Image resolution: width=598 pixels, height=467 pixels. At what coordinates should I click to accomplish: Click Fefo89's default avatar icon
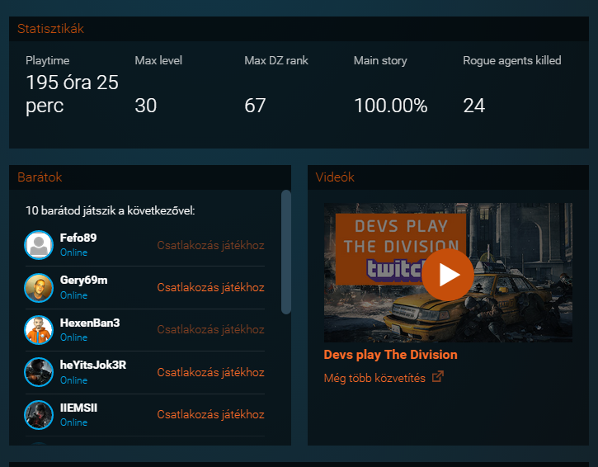coord(39,245)
